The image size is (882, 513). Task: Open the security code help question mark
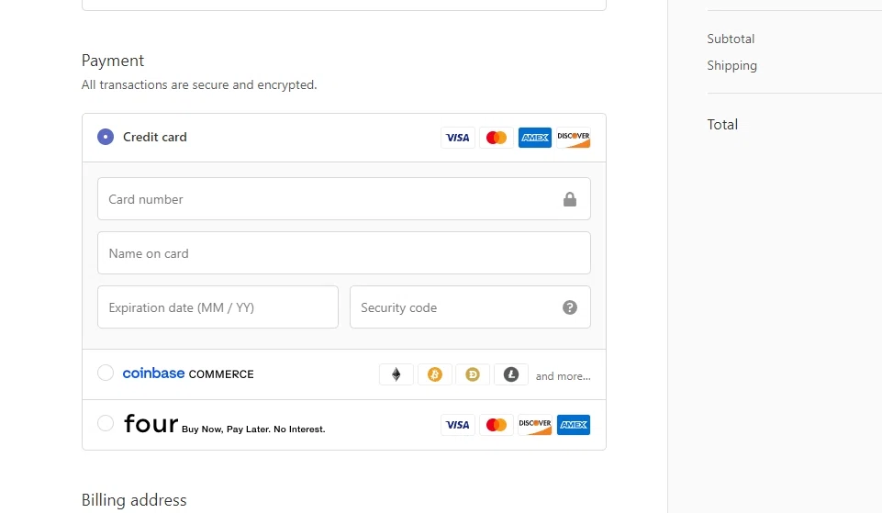tap(570, 307)
